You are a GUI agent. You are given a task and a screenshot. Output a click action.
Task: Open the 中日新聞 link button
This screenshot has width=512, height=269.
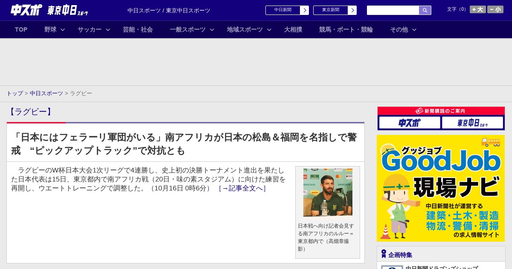287,10
